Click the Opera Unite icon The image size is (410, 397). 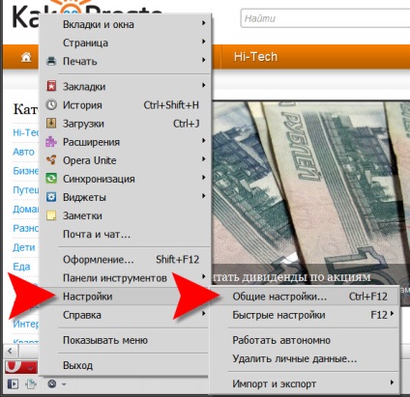(x=51, y=160)
